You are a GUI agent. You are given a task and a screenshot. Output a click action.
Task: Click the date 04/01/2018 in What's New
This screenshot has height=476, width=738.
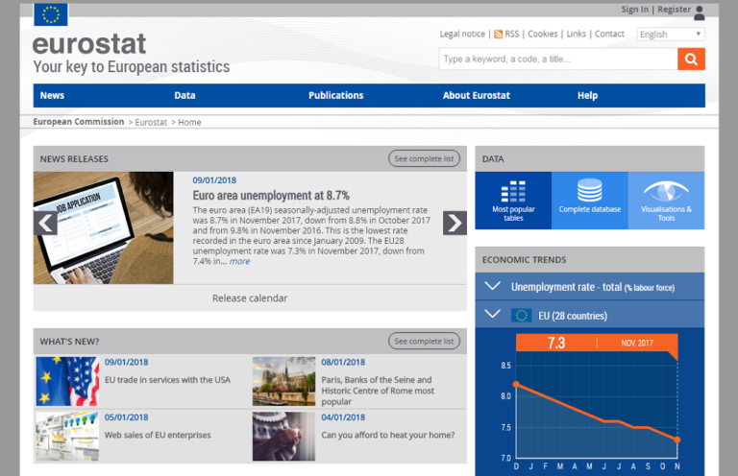coord(343,417)
